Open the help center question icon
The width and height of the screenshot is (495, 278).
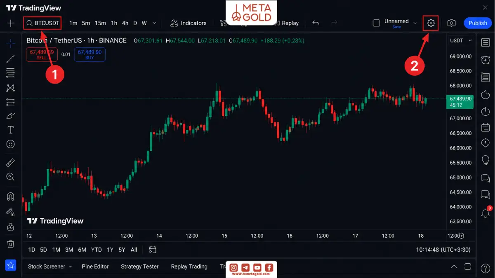coord(486,269)
